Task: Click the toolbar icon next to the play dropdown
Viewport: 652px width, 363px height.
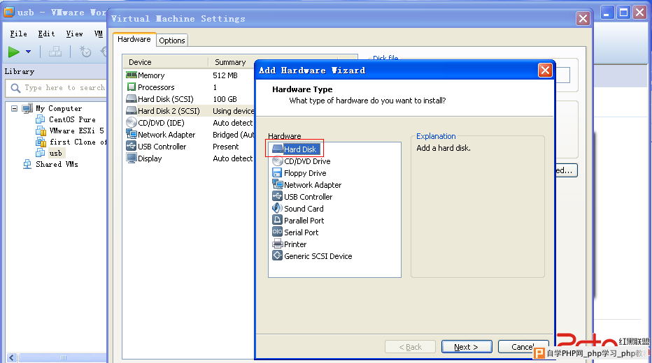Action: [x=55, y=52]
